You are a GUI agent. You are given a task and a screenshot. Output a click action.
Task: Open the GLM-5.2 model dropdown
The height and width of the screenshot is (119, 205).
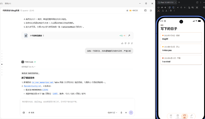point(112,112)
